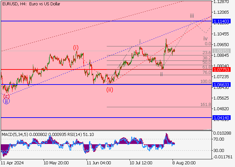Click the 1.08845 price scale value
The height and width of the screenshot is (167, 235).
[x=221, y=55]
